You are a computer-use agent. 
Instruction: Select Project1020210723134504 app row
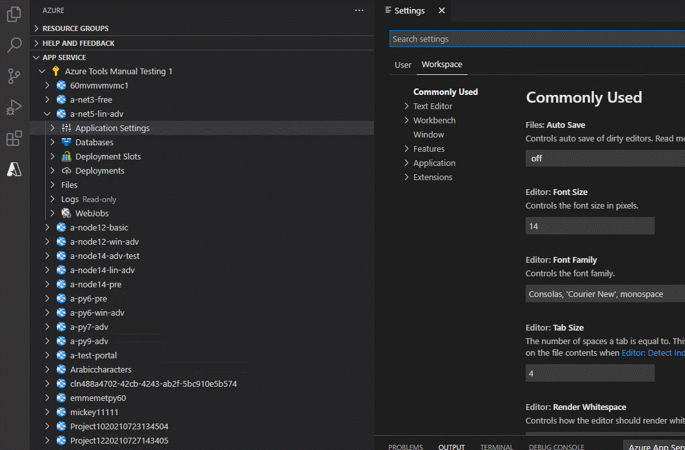(x=202, y=426)
